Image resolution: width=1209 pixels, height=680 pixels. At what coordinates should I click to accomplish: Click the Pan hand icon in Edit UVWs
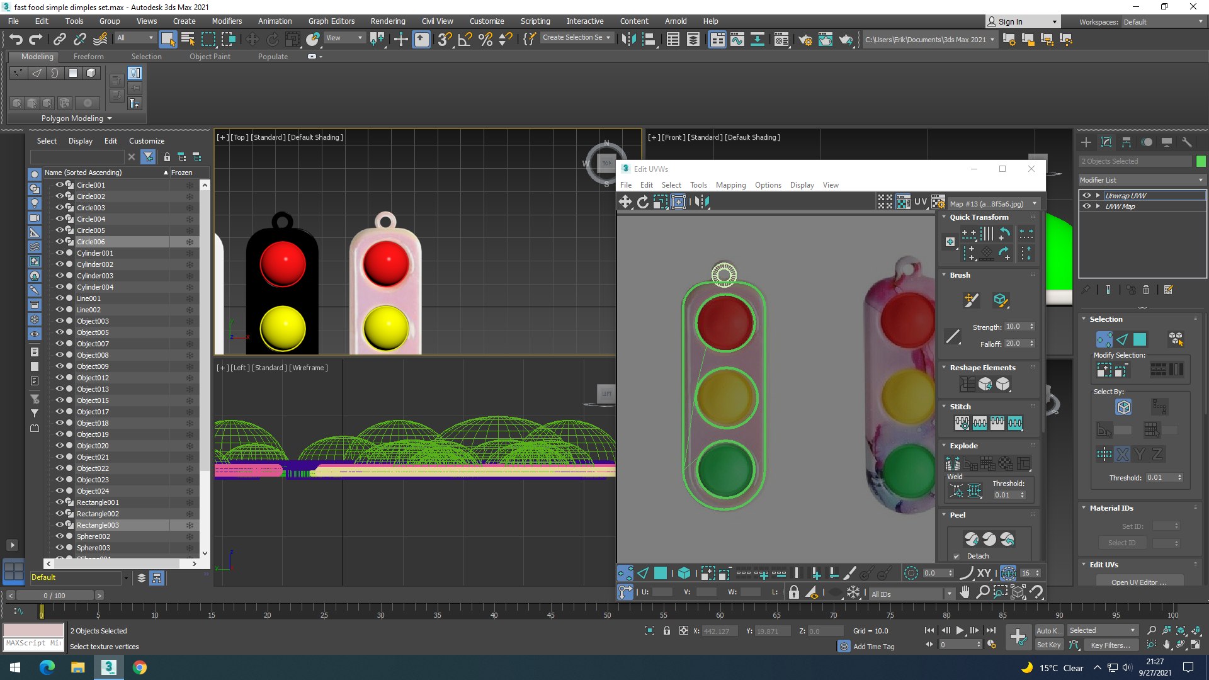[965, 592]
